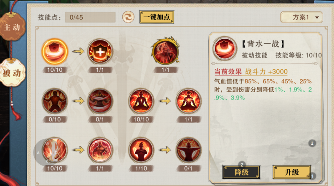
Task: Expand the scheme dropdown arrow
Action: click(x=317, y=18)
